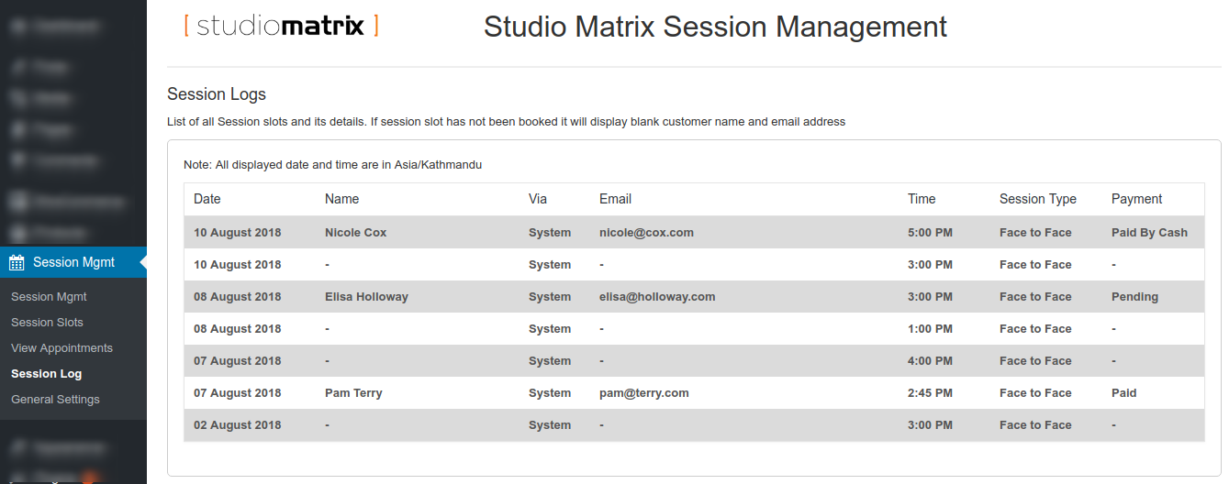The height and width of the screenshot is (484, 1229).
Task: Click Elisa Holloway's Pending payment status
Action: click(x=1134, y=297)
